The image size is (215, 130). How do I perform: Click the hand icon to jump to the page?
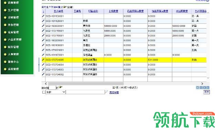click(x=61, y=87)
